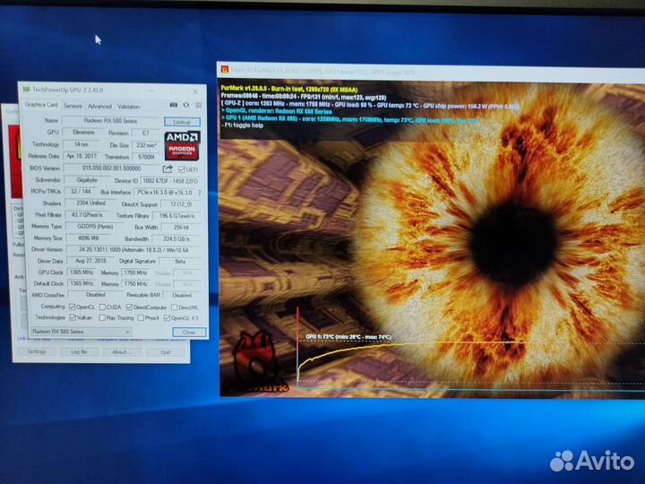
Task: Click the OpenGL renderer line in FurMark overlay
Action: click(x=277, y=111)
